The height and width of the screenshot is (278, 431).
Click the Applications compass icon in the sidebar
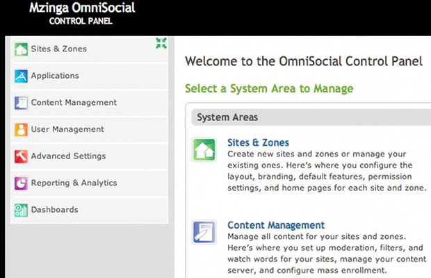pyautogui.click(x=21, y=76)
